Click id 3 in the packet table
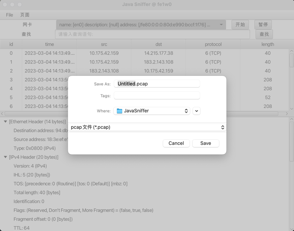 (x=11, y=80)
